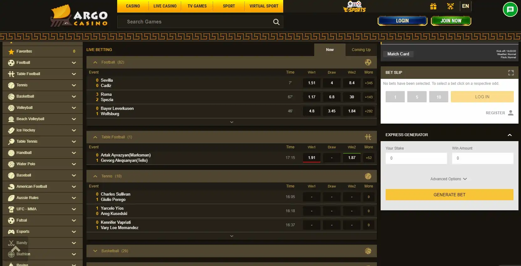521x266 pixels.
Task: Click the crossed tools icon in header
Action: [450, 6]
